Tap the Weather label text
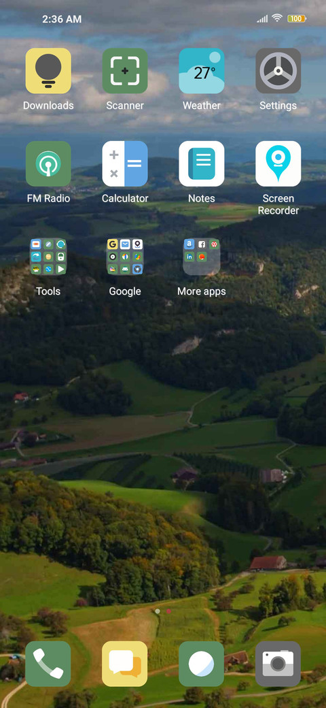326x708 pixels. 201,106
